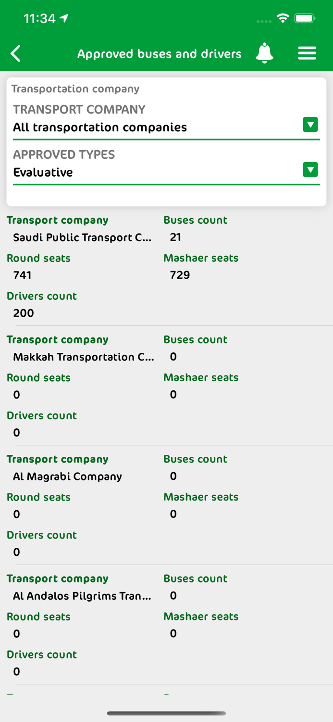Tap the home indicator bar
The height and width of the screenshot is (722, 333).
166,713
